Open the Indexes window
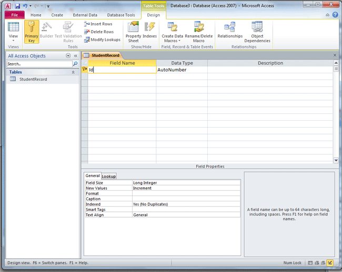 (x=149, y=30)
